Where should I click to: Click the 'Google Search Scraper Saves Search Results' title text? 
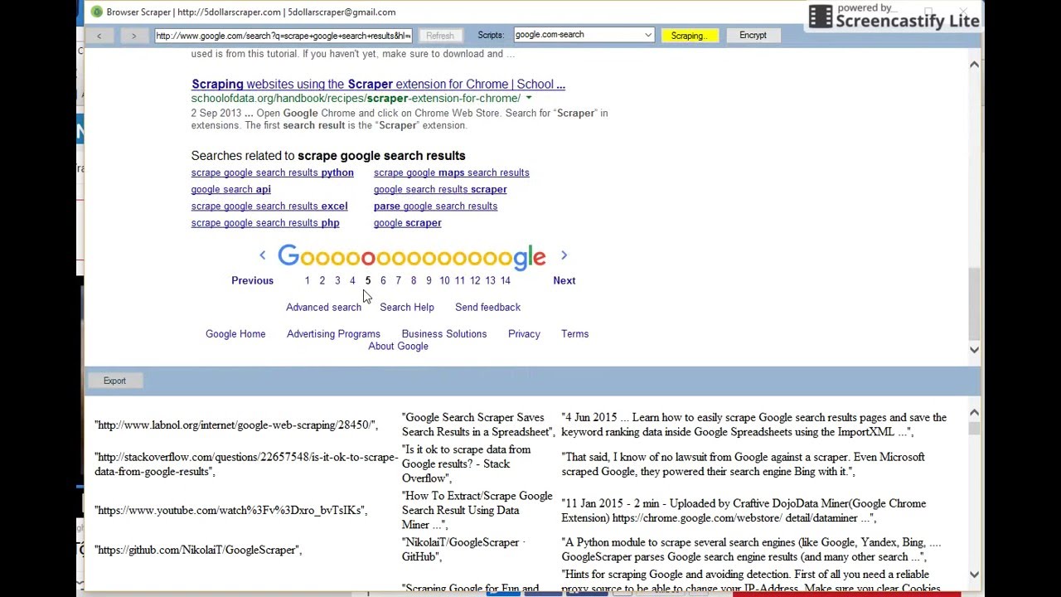[x=478, y=425]
